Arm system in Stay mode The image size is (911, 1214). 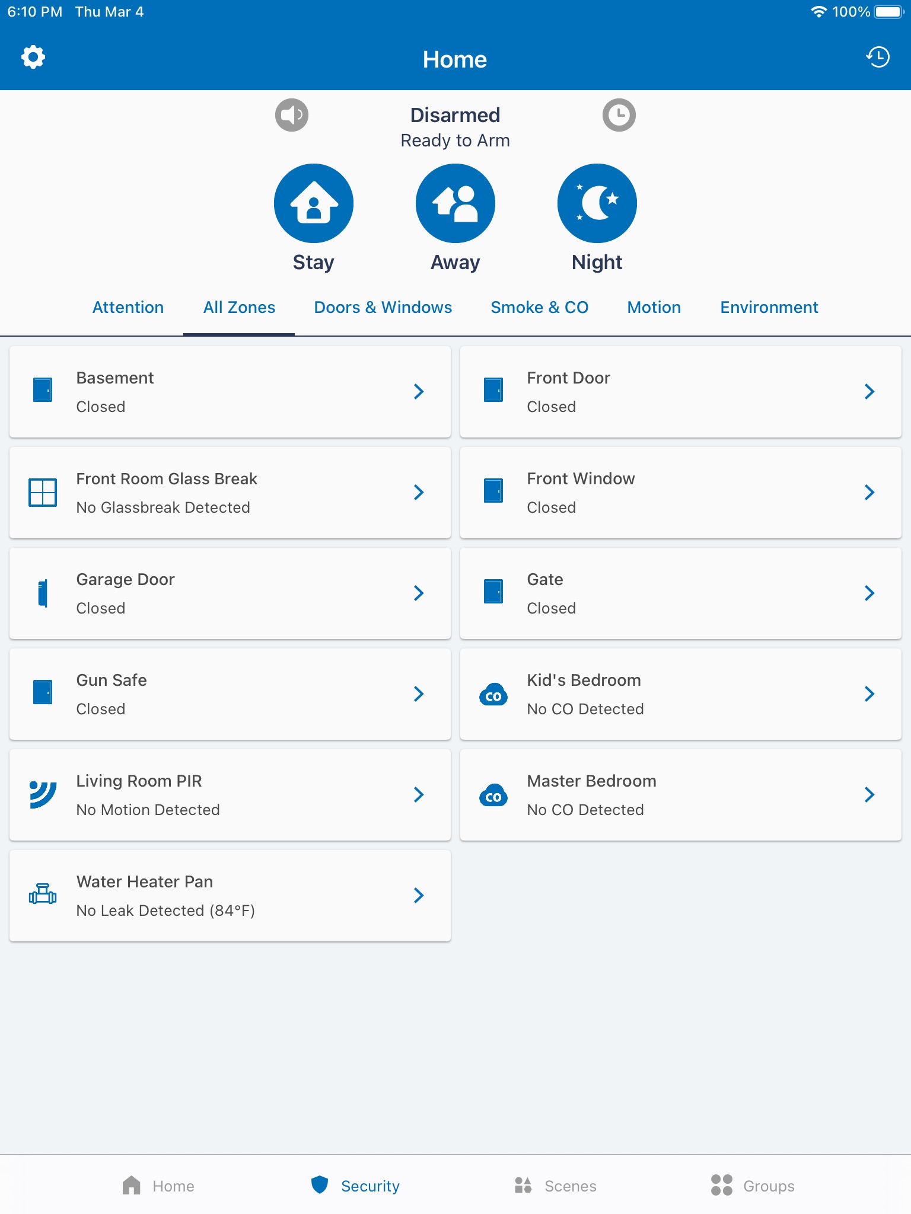314,203
